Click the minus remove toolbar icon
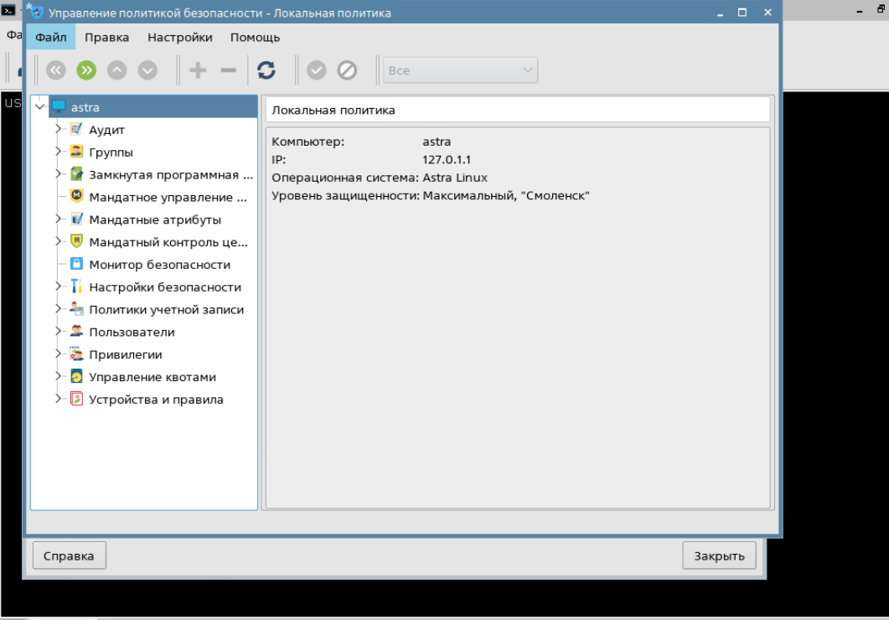Image resolution: width=889 pixels, height=620 pixels. [x=229, y=70]
